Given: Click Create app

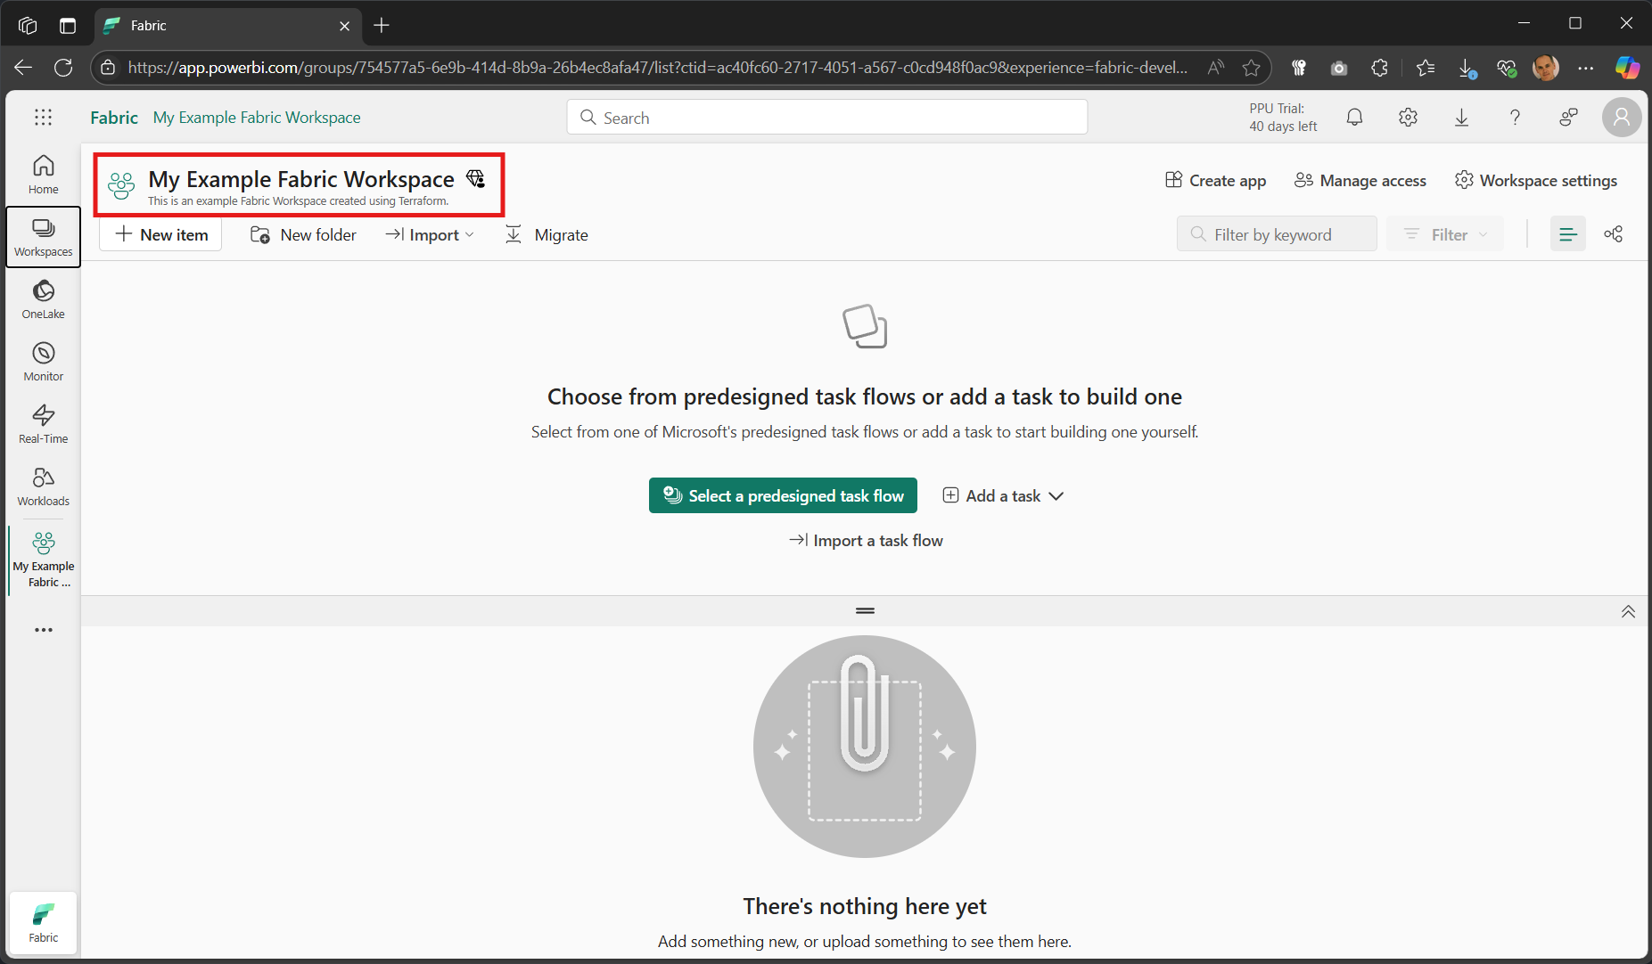Looking at the screenshot, I should [x=1215, y=181].
